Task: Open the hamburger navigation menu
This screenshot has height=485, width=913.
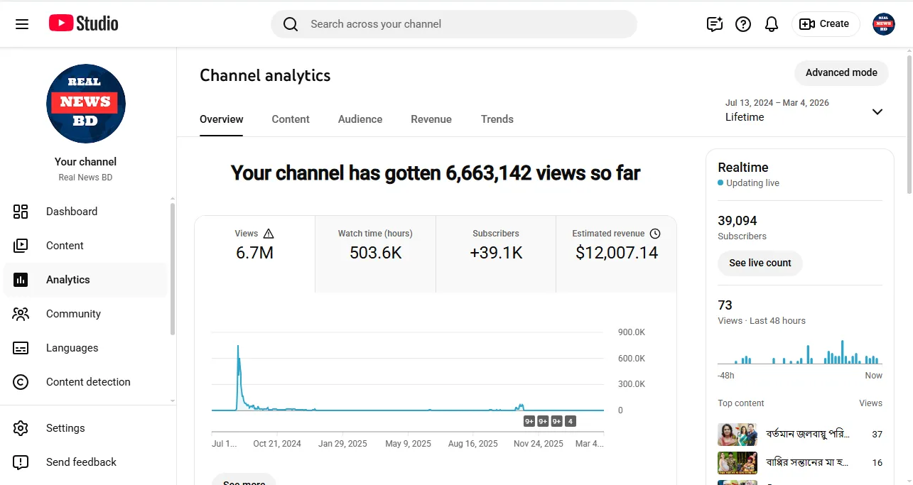Action: click(22, 24)
